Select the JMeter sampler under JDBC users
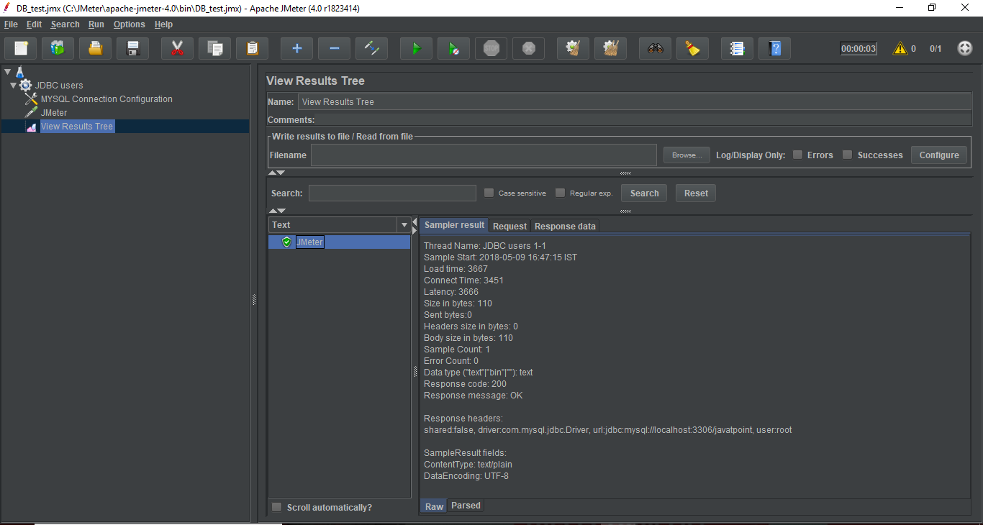The image size is (983, 525). tap(54, 113)
